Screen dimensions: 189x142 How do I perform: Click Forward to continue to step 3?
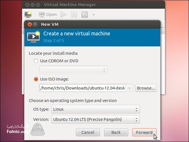pos(144,132)
